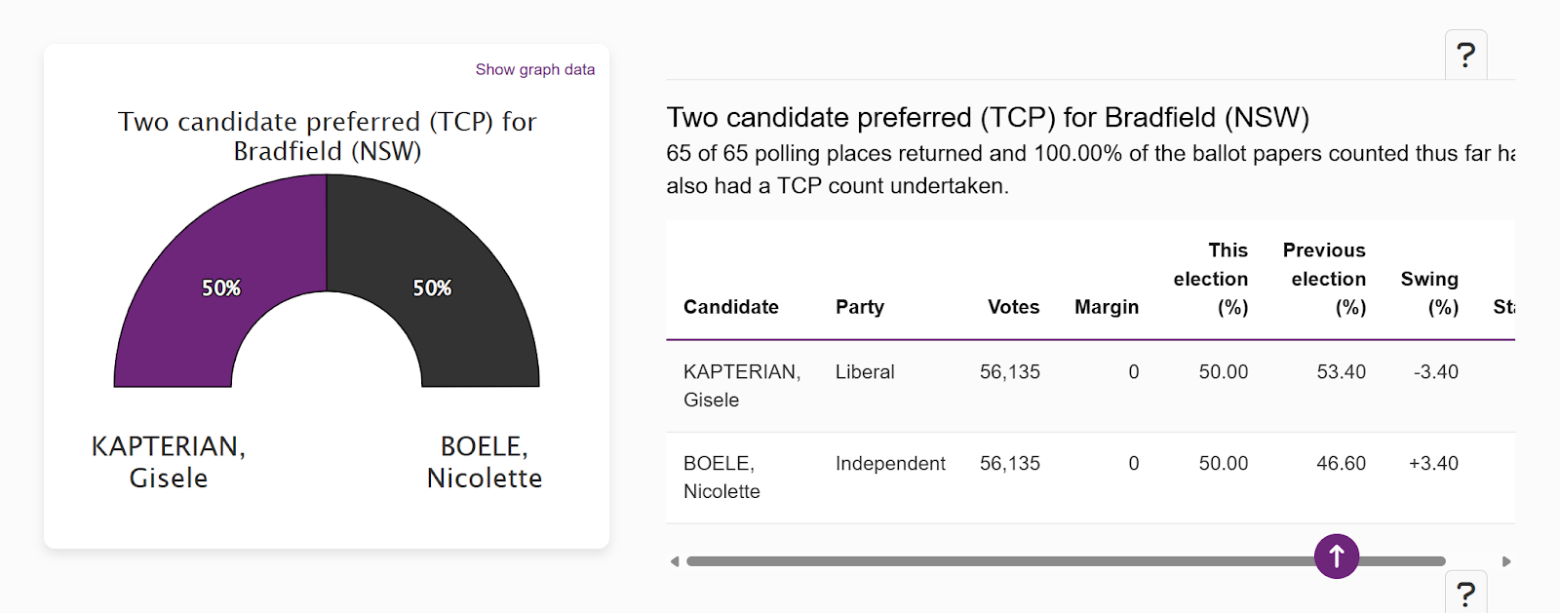Click the table's left scroll arrow
Image resolution: width=1560 pixels, height=613 pixels.
click(x=674, y=561)
